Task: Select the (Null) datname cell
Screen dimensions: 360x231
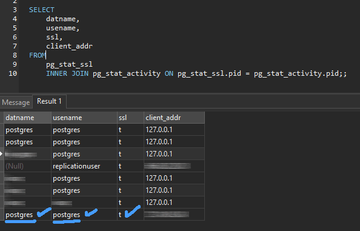Action: 27,166
